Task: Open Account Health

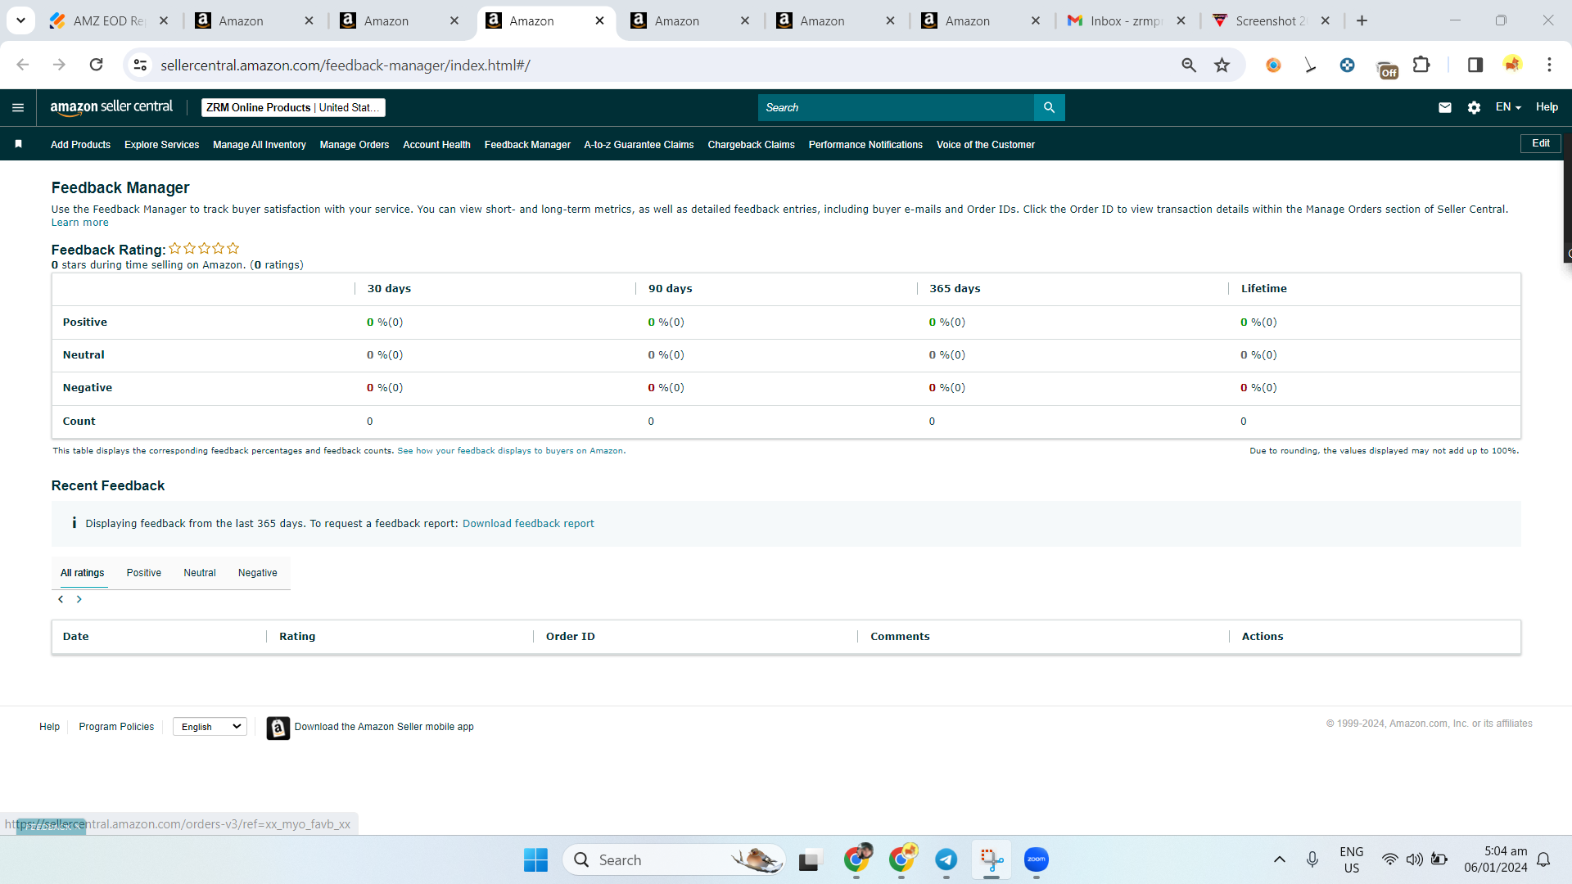Action: click(x=436, y=145)
